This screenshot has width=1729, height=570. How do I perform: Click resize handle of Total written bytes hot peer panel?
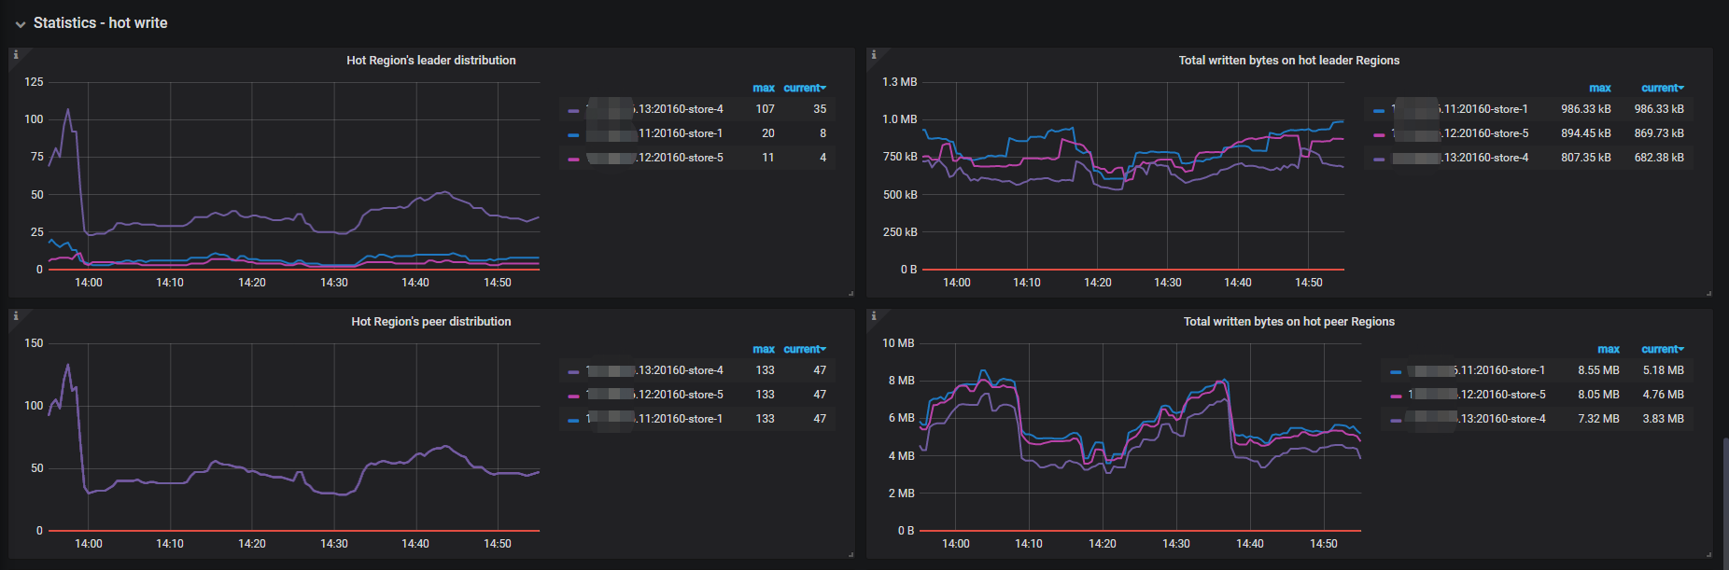click(x=1708, y=555)
